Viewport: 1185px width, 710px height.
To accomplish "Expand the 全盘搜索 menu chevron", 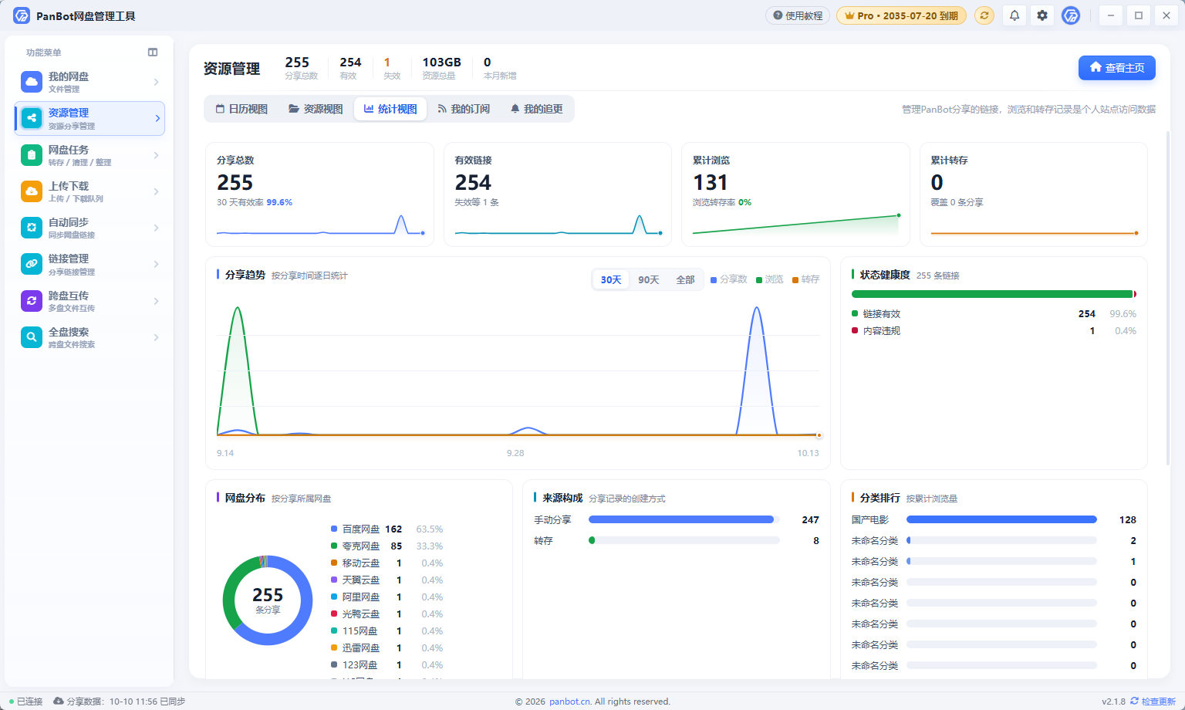I will [157, 337].
